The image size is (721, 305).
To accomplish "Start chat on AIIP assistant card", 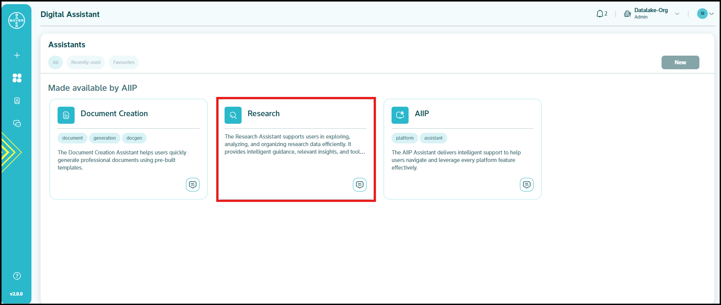I will (x=526, y=185).
